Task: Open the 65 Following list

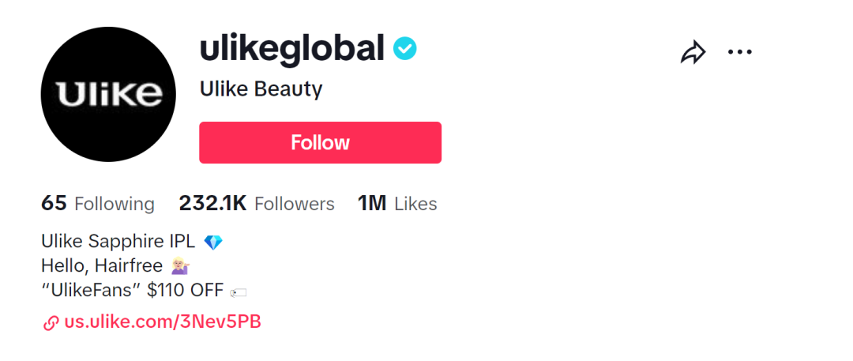Action: click(x=98, y=204)
